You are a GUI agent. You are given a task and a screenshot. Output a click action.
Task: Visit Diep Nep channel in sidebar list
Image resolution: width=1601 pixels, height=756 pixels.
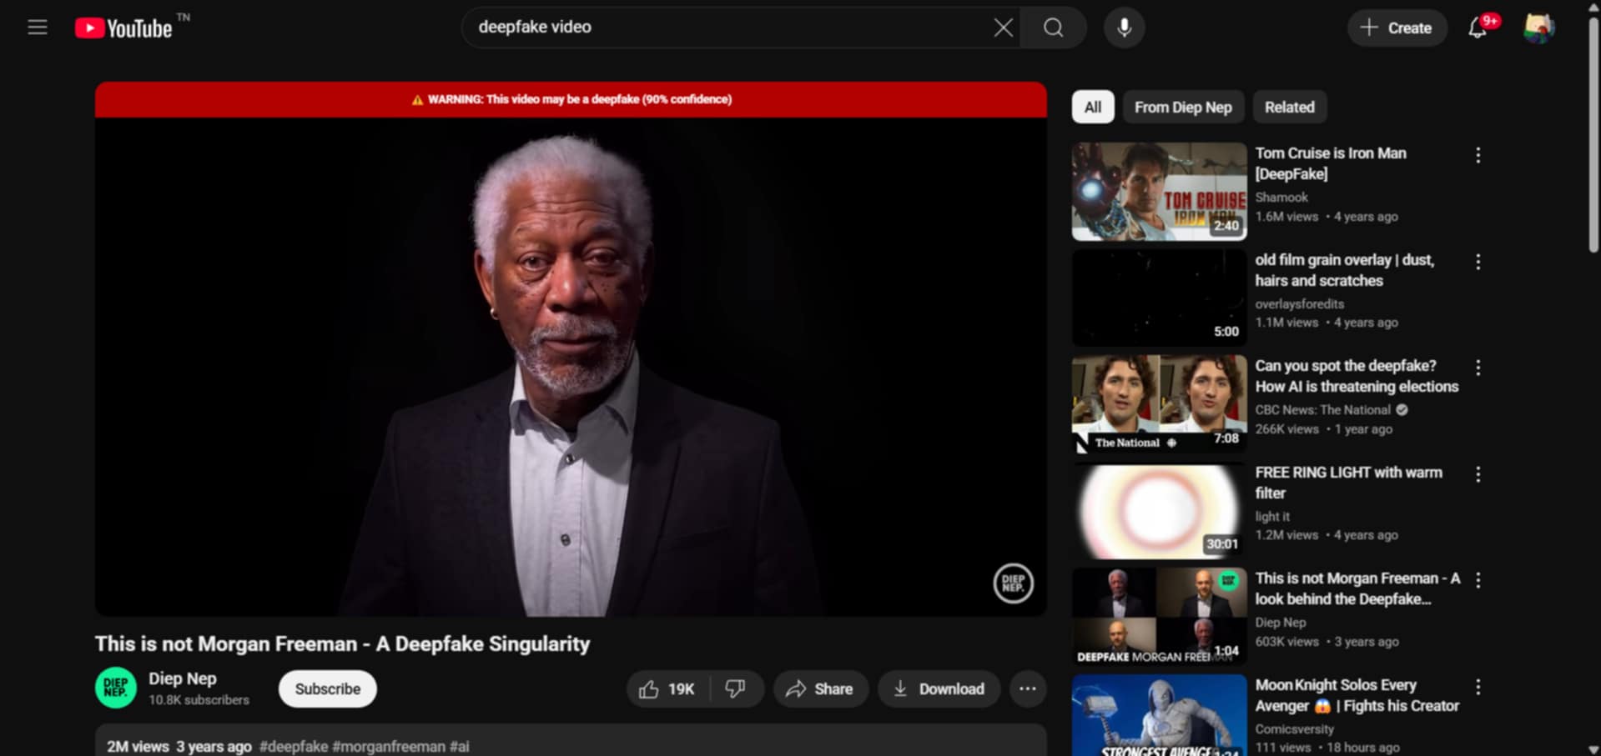pyautogui.click(x=1281, y=623)
